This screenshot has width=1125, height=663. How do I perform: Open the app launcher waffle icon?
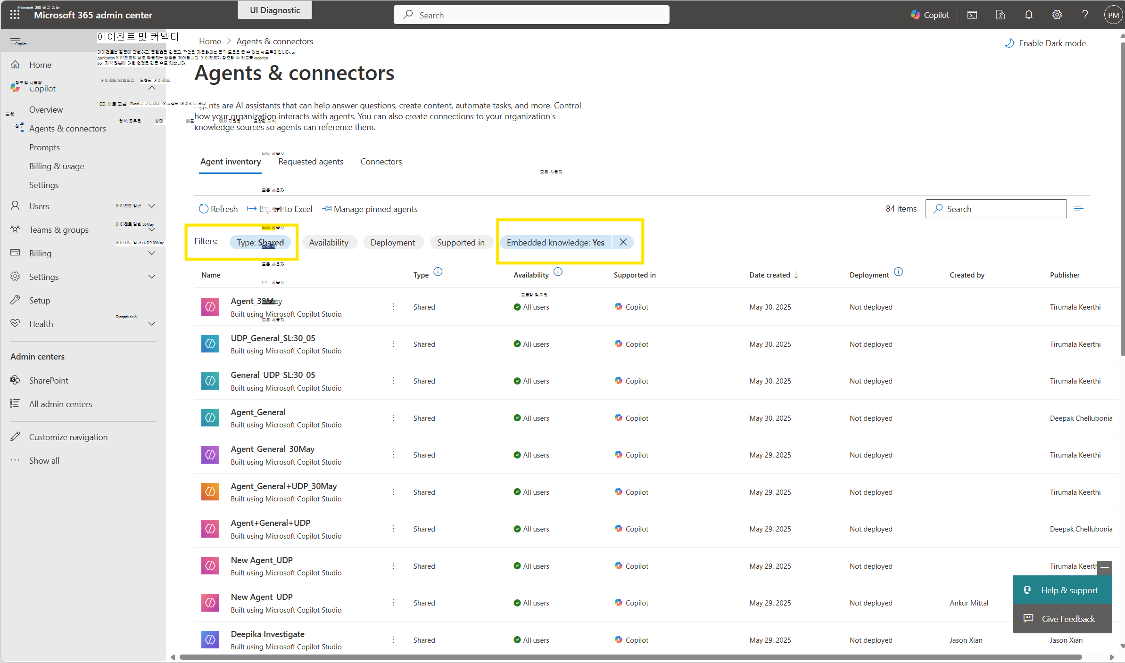point(15,15)
